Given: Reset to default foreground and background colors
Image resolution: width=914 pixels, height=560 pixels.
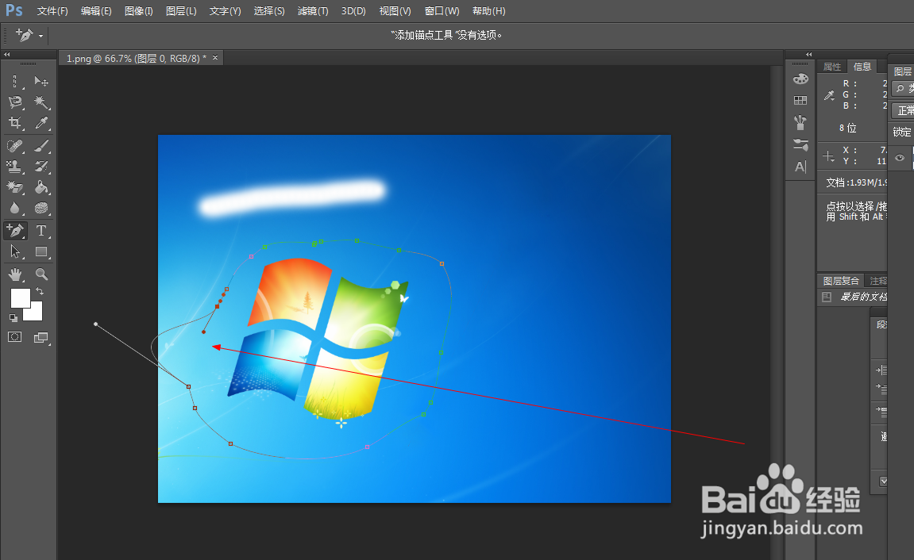Looking at the screenshot, I should pos(13,318).
